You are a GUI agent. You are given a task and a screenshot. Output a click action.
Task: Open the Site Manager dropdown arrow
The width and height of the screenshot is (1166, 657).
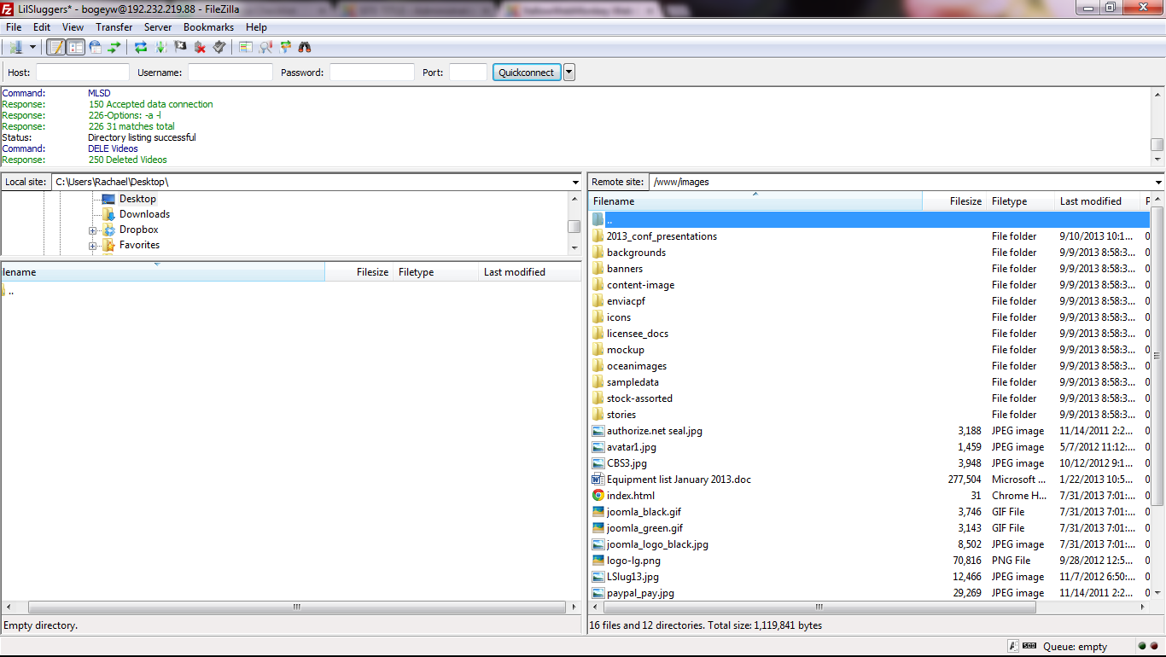[x=33, y=47]
